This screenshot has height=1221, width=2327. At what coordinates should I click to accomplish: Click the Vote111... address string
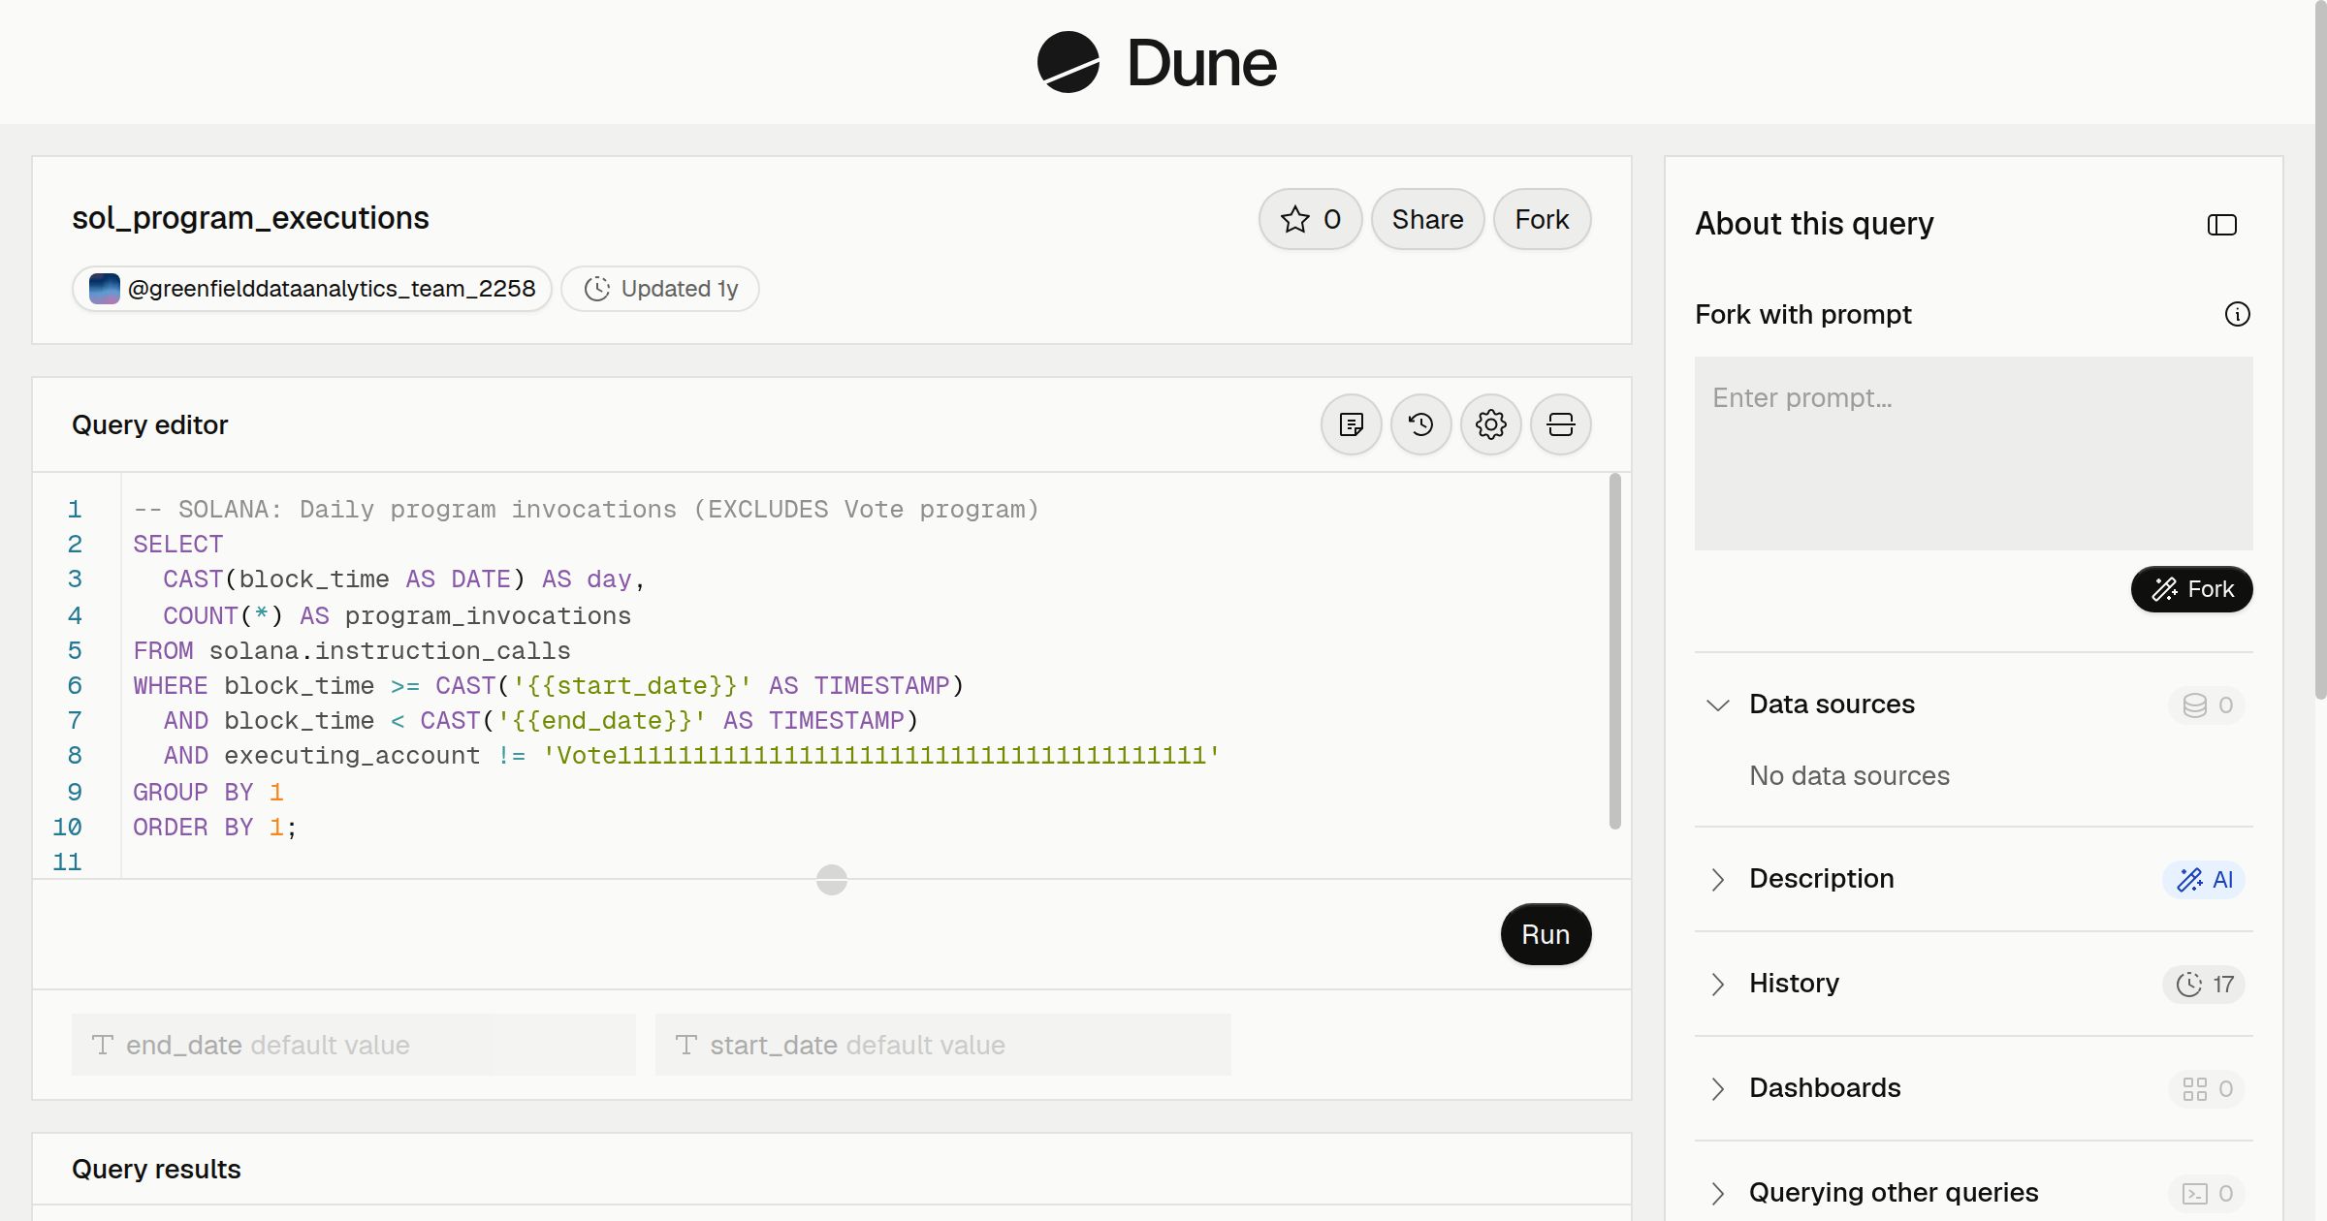[880, 756]
